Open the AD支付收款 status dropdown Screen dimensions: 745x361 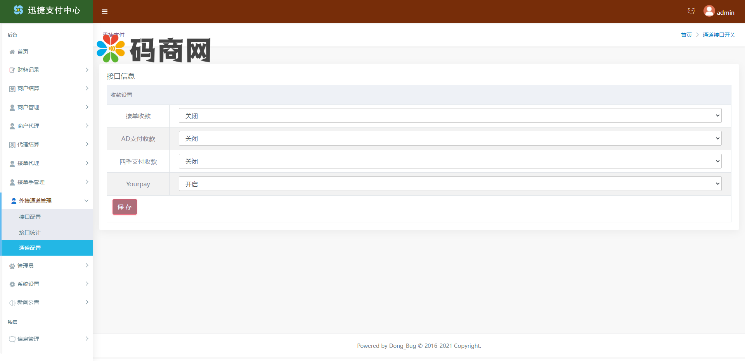(450, 138)
